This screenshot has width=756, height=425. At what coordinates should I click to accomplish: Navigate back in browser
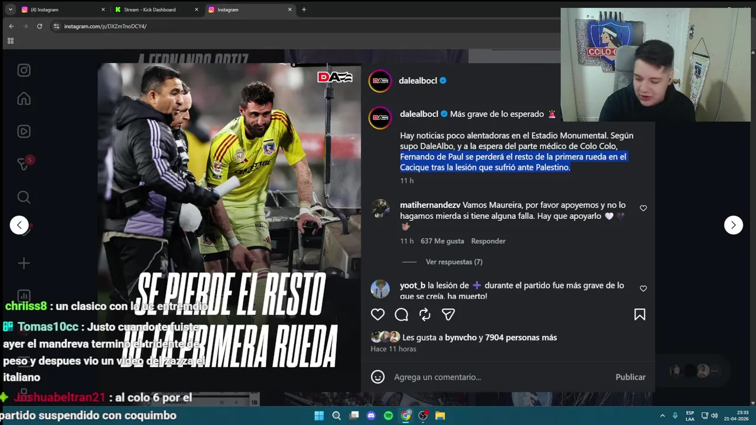[11, 26]
